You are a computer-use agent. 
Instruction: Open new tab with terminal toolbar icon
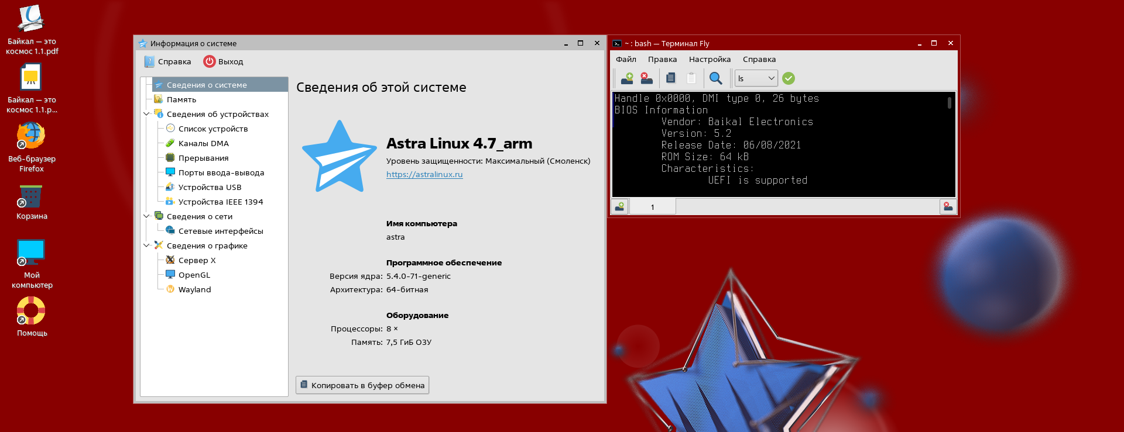tap(627, 78)
